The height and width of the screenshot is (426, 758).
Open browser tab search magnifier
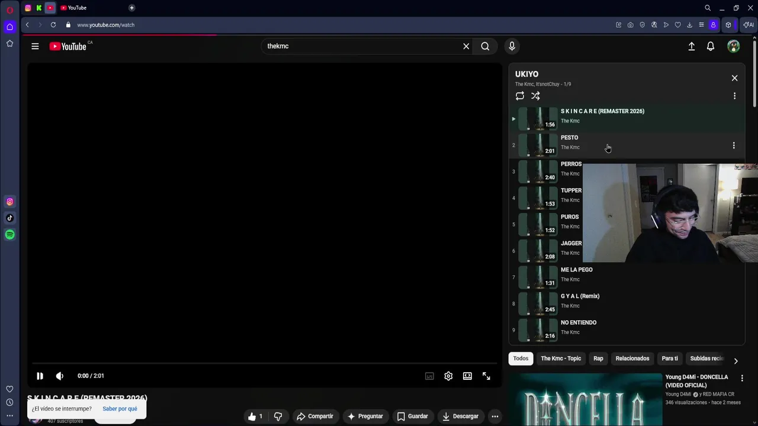click(x=707, y=8)
